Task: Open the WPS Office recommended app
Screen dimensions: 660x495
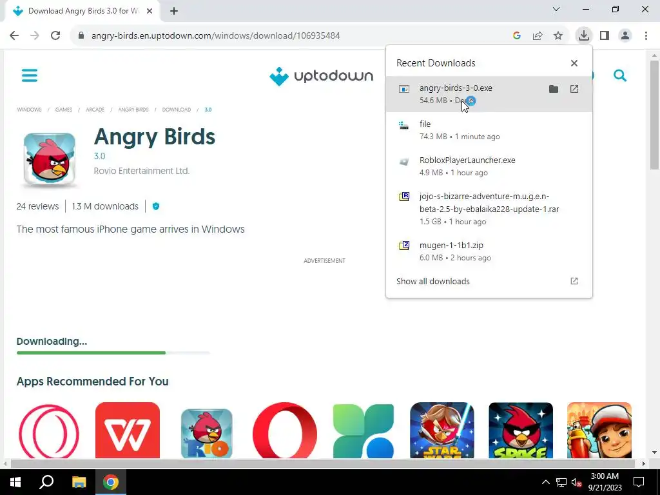Action: click(128, 430)
